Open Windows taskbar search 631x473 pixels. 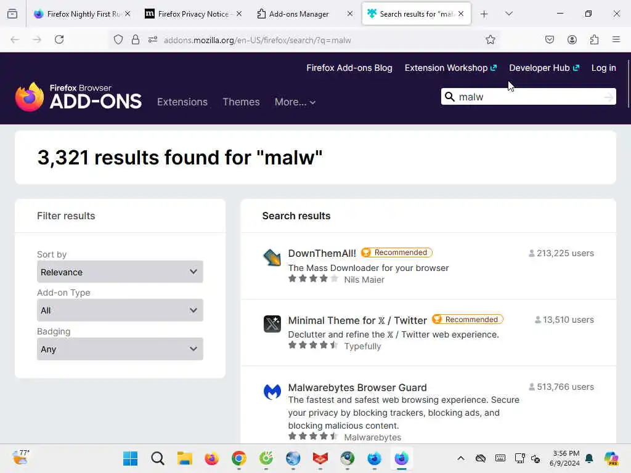pyautogui.click(x=157, y=458)
